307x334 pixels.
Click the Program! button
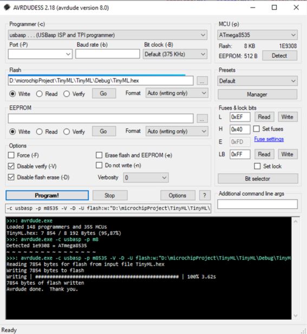[47, 195]
